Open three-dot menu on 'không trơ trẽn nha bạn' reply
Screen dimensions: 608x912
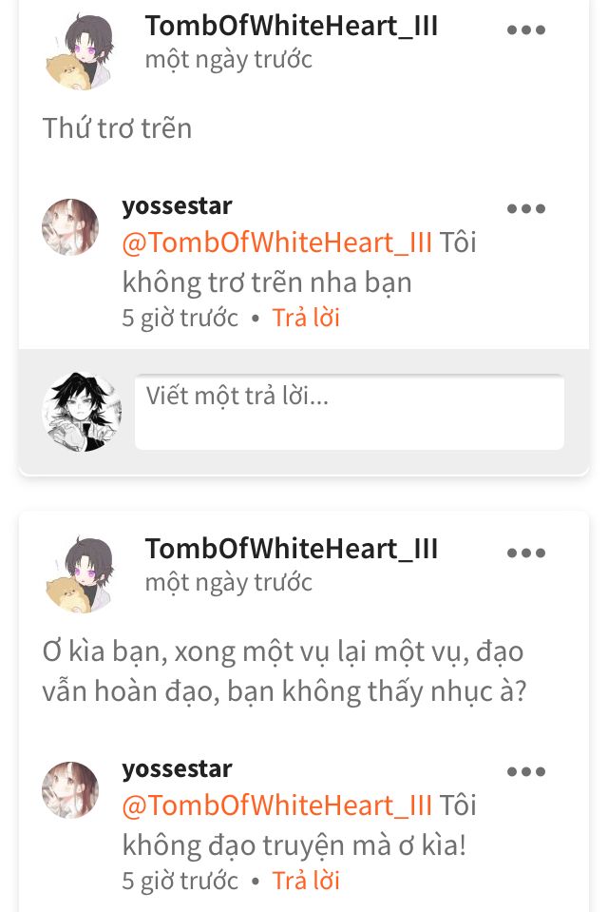tap(526, 209)
